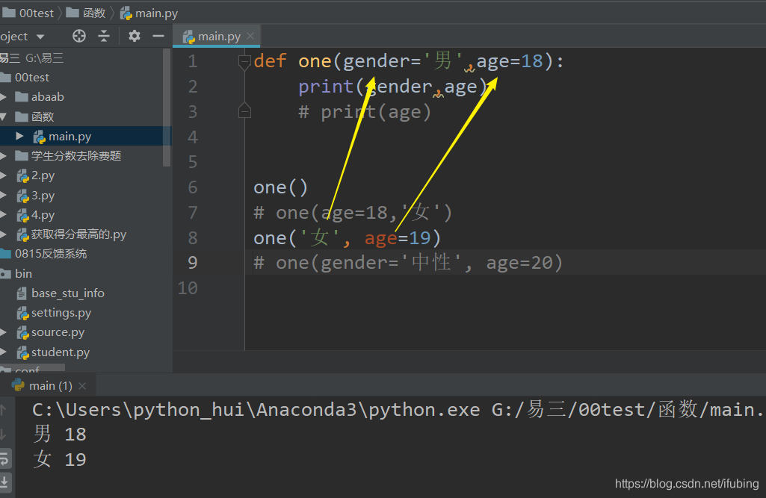Expand the 2.py file node
Screen dimensions: 766x498
(x=3, y=175)
